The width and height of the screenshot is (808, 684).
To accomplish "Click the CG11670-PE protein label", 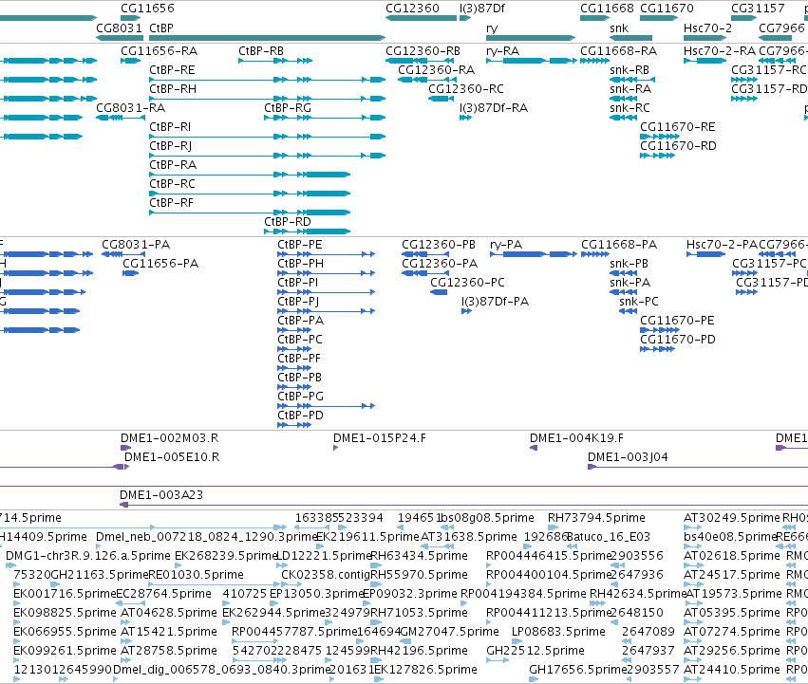I will pyautogui.click(x=677, y=321).
